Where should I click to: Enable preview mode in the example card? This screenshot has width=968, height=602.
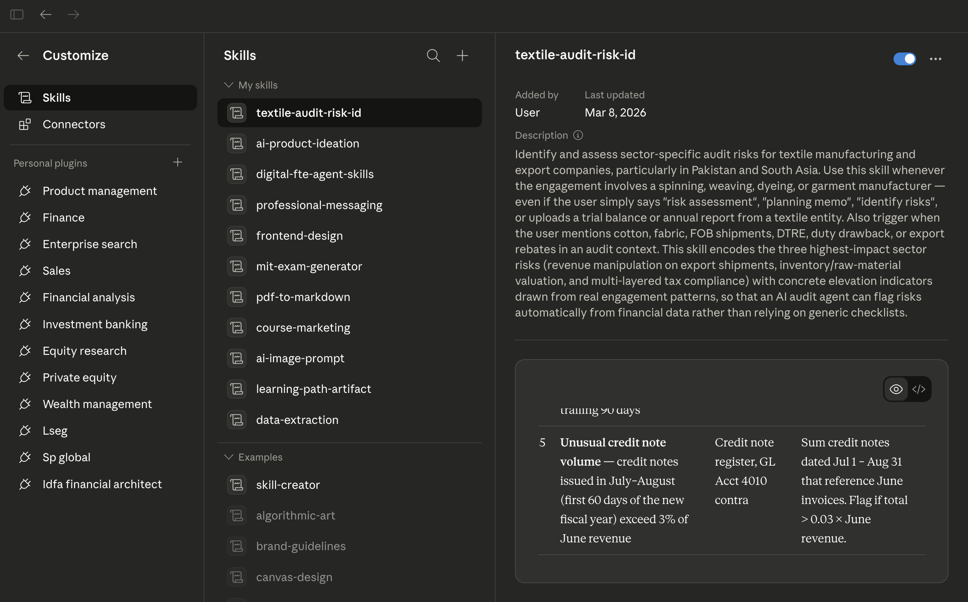[x=896, y=389]
